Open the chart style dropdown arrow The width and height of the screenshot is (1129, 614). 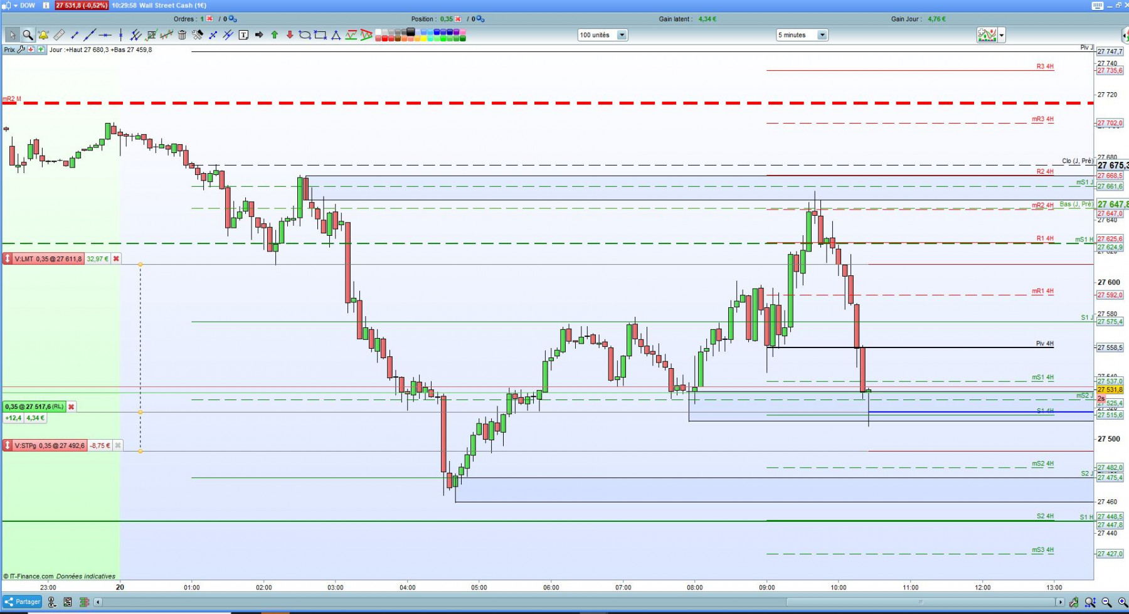[x=1002, y=35]
